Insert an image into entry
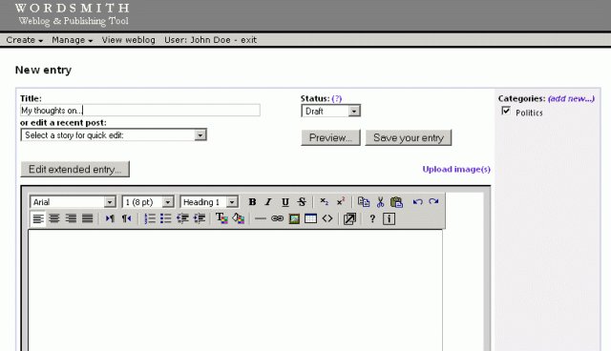Screen dimensions: 611x351 (x=294, y=218)
